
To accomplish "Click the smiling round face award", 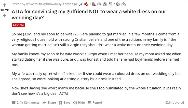I will [99, 4].
